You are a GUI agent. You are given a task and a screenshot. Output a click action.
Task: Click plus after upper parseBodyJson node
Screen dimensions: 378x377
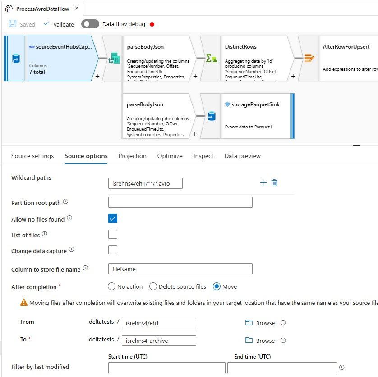tap(195, 76)
